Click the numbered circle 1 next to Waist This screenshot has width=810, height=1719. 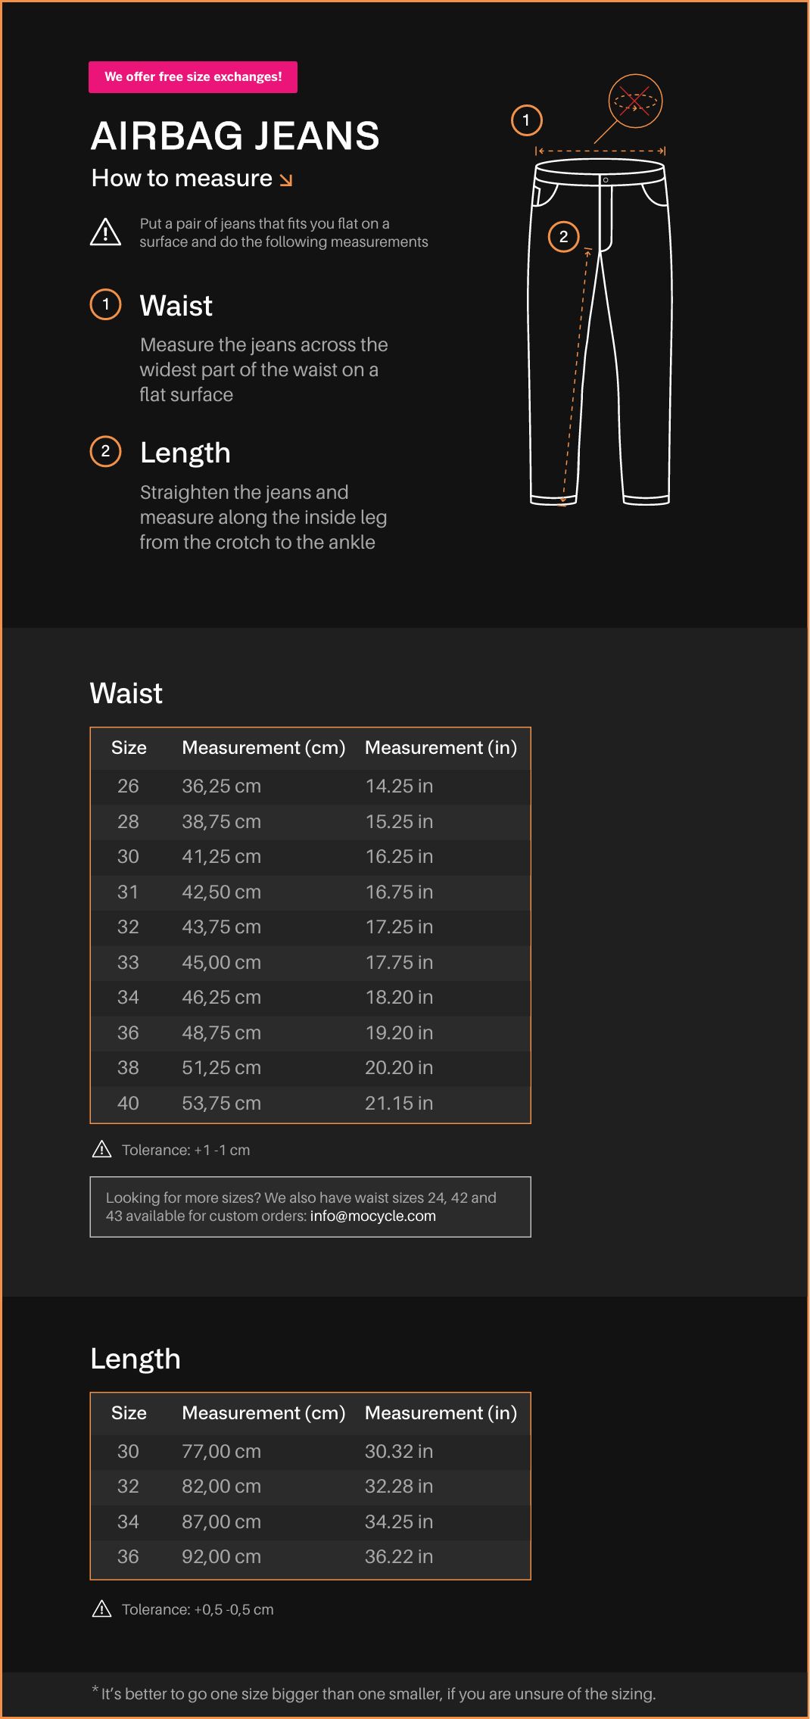106,305
